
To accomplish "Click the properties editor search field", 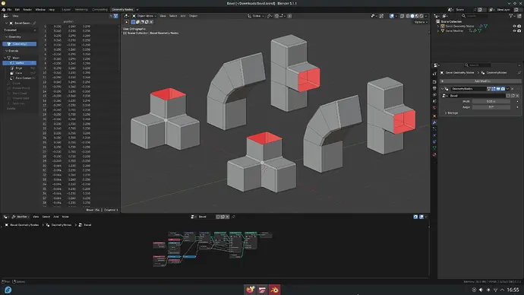I will tap(478, 65).
